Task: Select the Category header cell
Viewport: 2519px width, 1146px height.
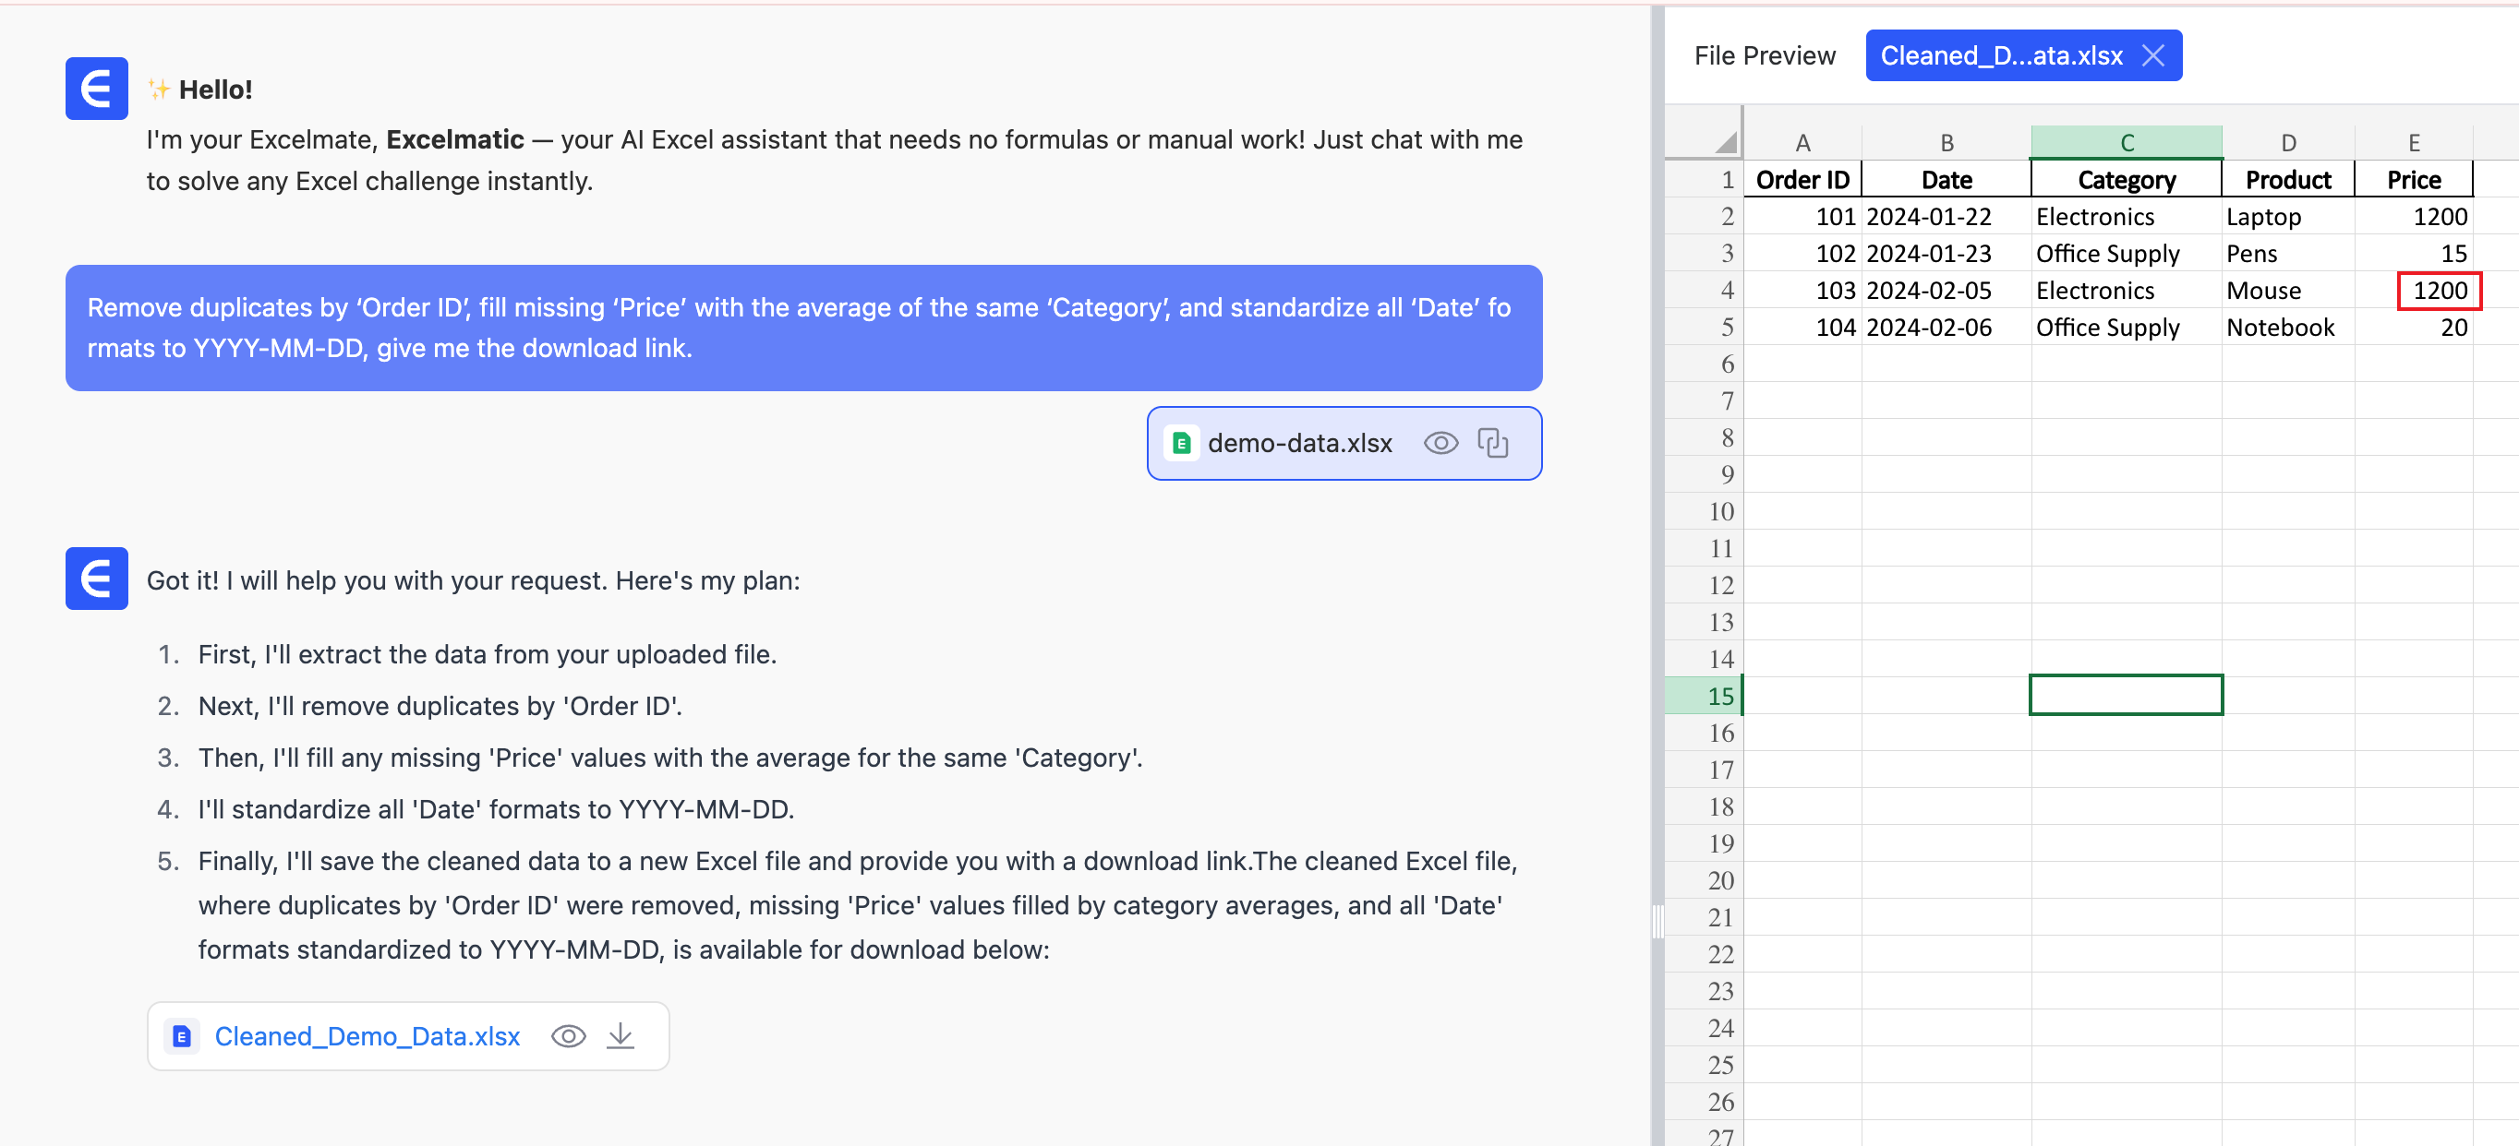Action: pos(2126,180)
